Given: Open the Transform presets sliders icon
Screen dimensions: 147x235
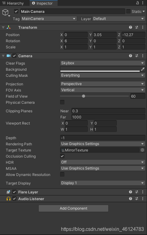Looking at the screenshot, I should [x=137, y=27].
